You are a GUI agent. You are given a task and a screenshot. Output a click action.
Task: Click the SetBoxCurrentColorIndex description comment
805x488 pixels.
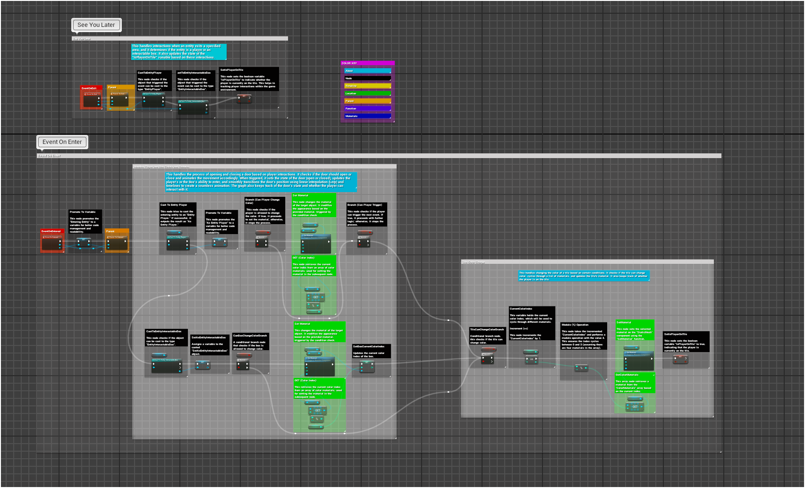371,351
